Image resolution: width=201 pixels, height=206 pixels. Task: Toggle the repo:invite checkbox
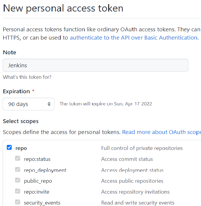coord(17,191)
